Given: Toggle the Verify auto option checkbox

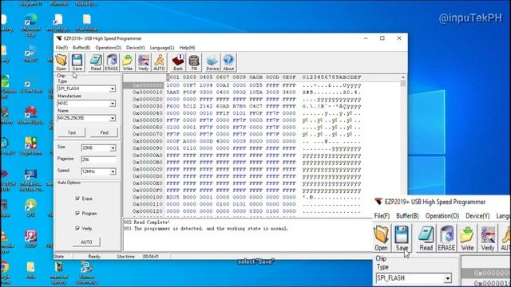Looking at the screenshot, I should (77, 229).
